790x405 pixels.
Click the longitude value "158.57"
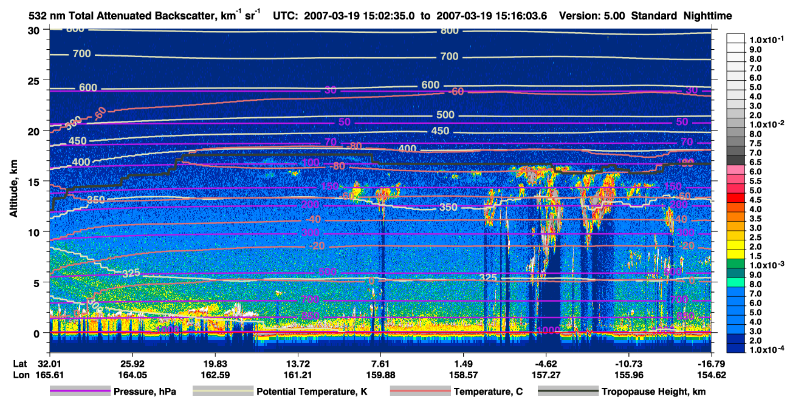[462, 375]
